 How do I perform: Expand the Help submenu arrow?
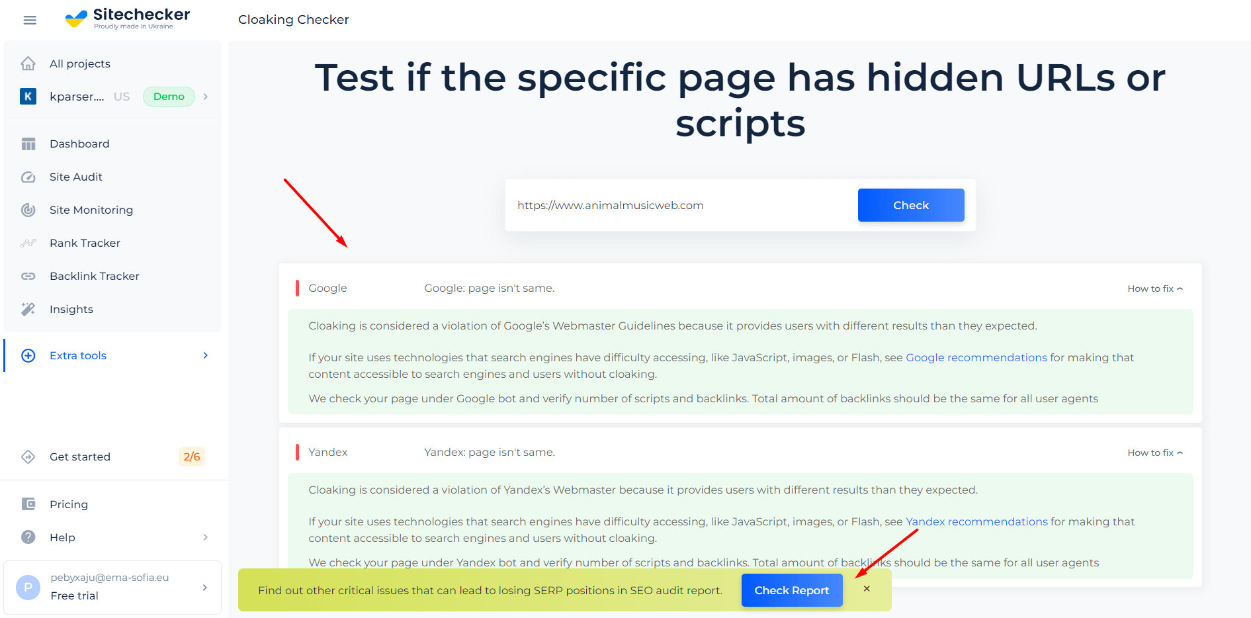pyautogui.click(x=206, y=537)
